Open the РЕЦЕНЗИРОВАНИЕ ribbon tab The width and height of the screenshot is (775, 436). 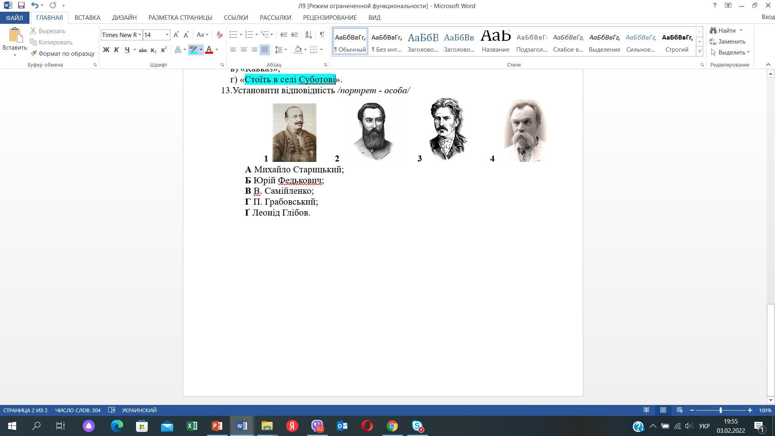pyautogui.click(x=329, y=18)
